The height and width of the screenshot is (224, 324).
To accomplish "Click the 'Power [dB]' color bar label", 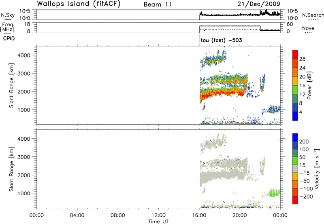I will pyautogui.click(x=309, y=85).
